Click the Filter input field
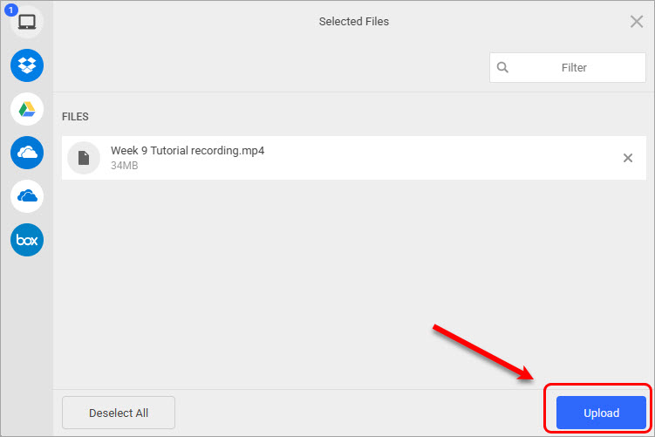 coord(568,68)
